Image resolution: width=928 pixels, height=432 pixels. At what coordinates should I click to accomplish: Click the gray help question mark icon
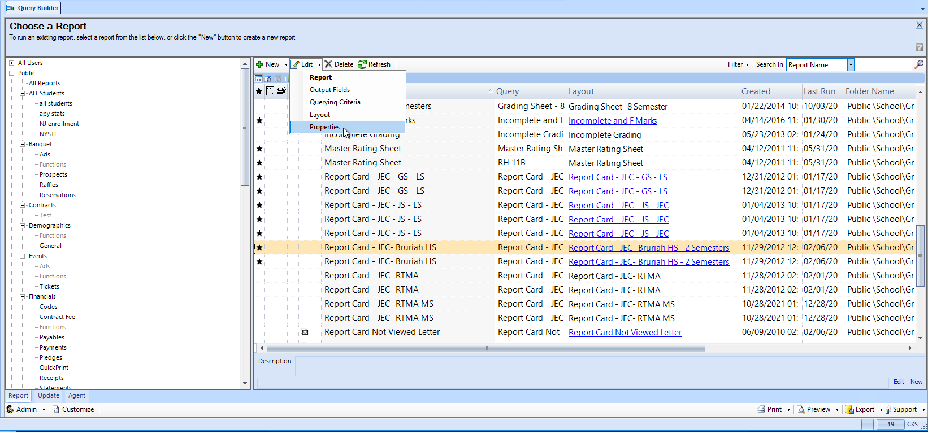click(x=920, y=47)
